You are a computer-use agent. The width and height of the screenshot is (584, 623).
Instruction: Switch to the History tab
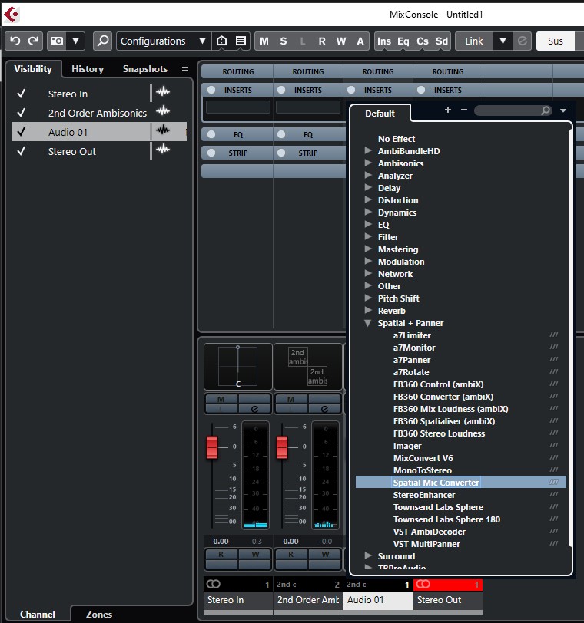[x=88, y=69]
